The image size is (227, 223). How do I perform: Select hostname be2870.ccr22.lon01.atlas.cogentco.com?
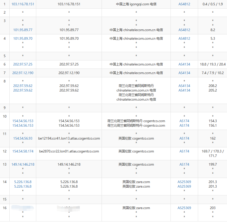click(69, 151)
